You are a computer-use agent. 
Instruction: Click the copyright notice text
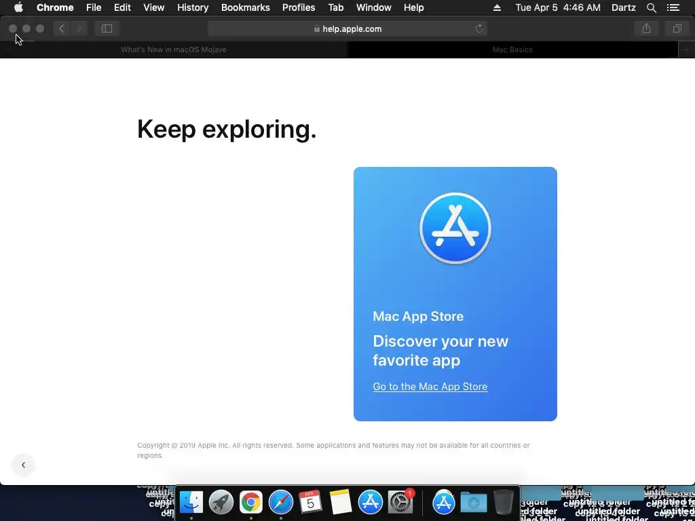333,450
